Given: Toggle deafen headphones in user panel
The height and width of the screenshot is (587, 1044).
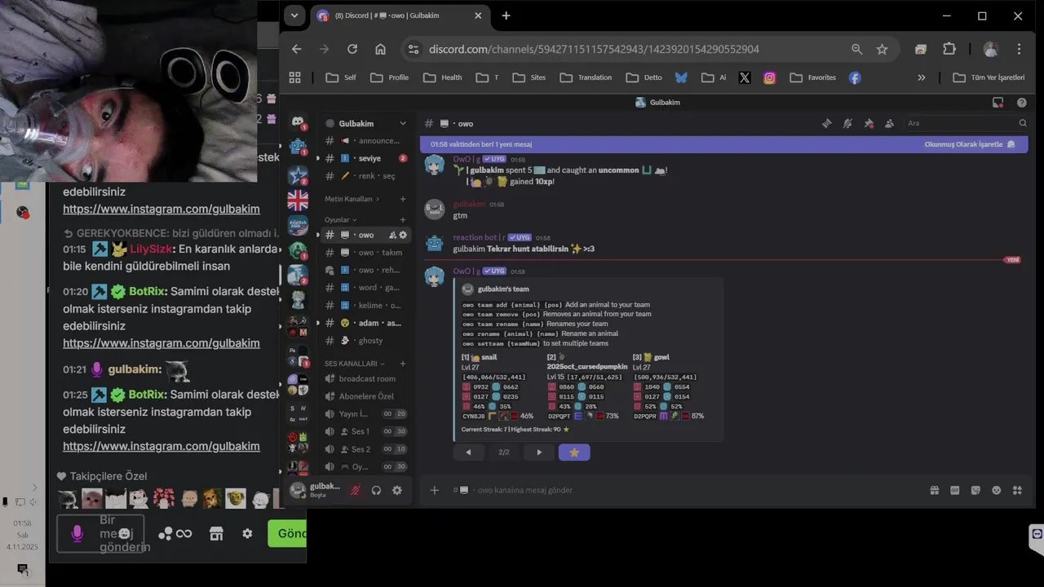Looking at the screenshot, I should [x=376, y=490].
